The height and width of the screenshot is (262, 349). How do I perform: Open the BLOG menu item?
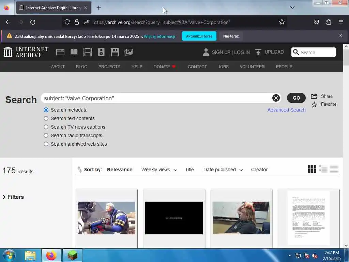coord(81,67)
